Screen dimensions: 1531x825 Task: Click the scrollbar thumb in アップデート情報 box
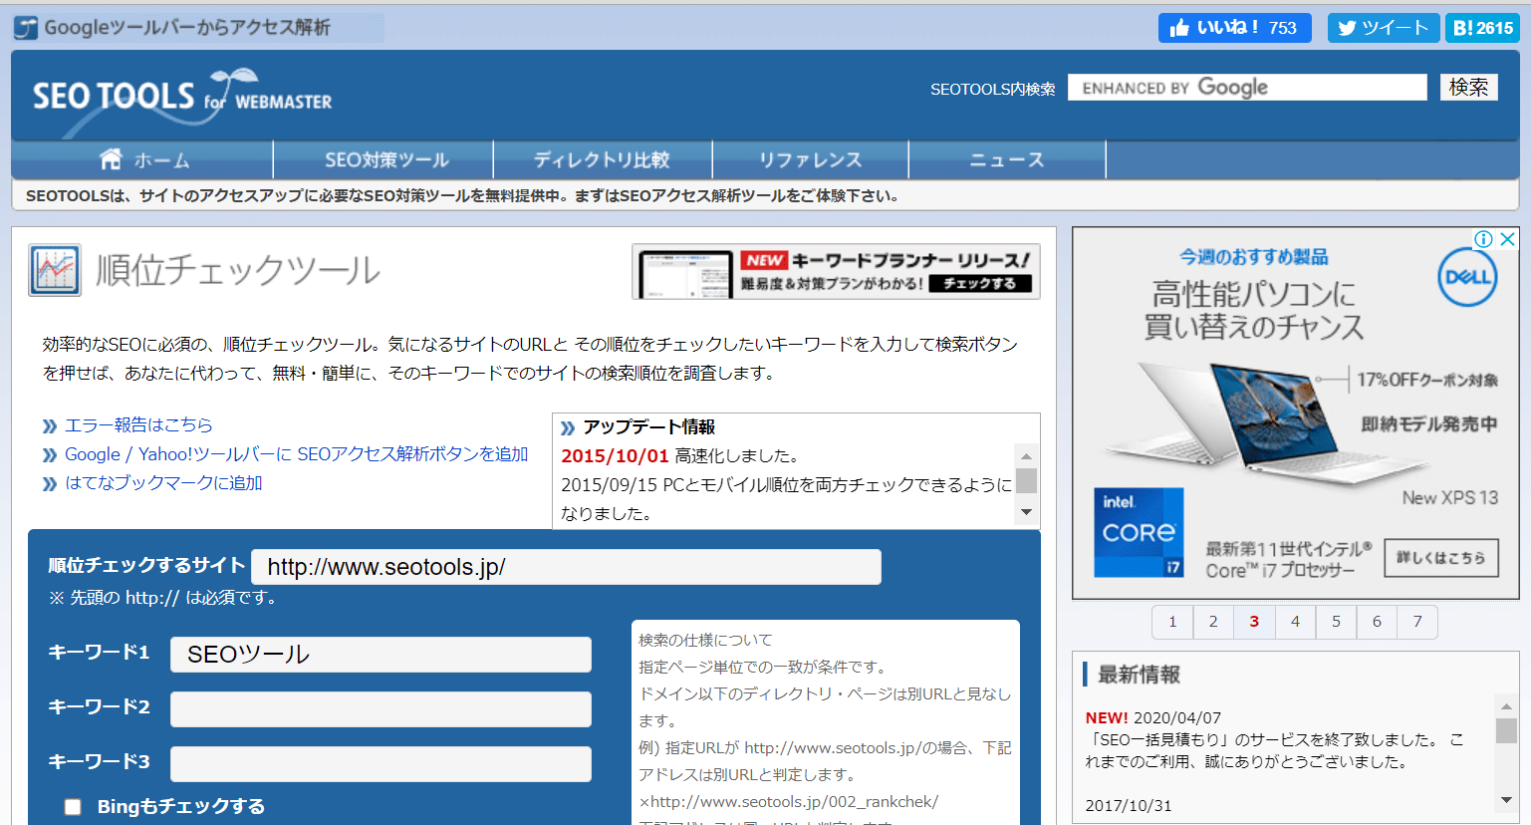(1026, 480)
